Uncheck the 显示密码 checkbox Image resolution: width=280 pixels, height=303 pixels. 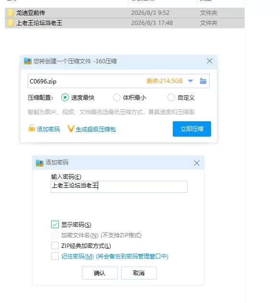[55, 224]
